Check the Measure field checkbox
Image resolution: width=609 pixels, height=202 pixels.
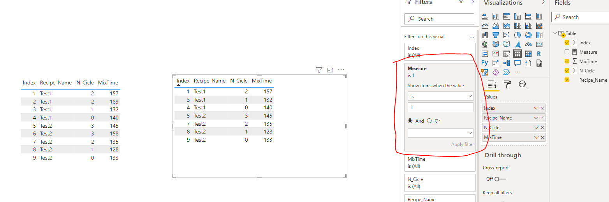(x=567, y=52)
